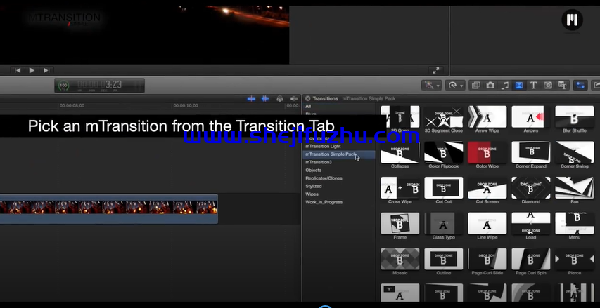Toggle the Inspector panel button
The image size is (600, 308).
580,86
